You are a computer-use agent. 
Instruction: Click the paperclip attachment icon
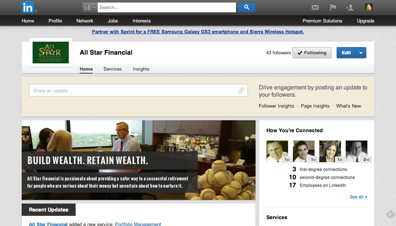(241, 90)
